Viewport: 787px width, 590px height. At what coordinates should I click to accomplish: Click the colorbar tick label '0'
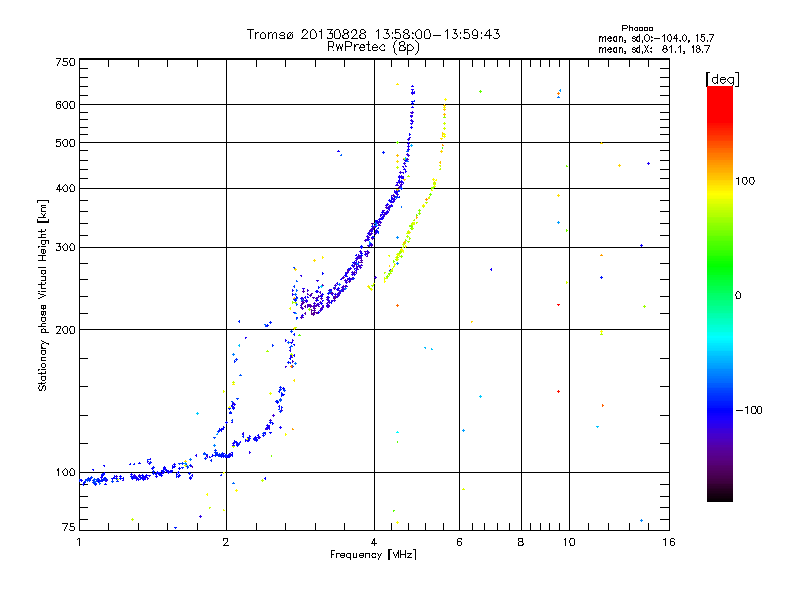[x=738, y=296]
